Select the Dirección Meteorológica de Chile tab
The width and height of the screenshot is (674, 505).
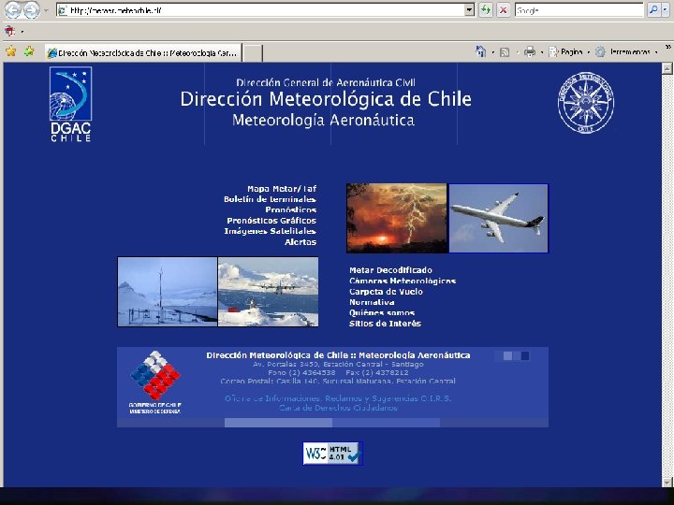pos(143,52)
